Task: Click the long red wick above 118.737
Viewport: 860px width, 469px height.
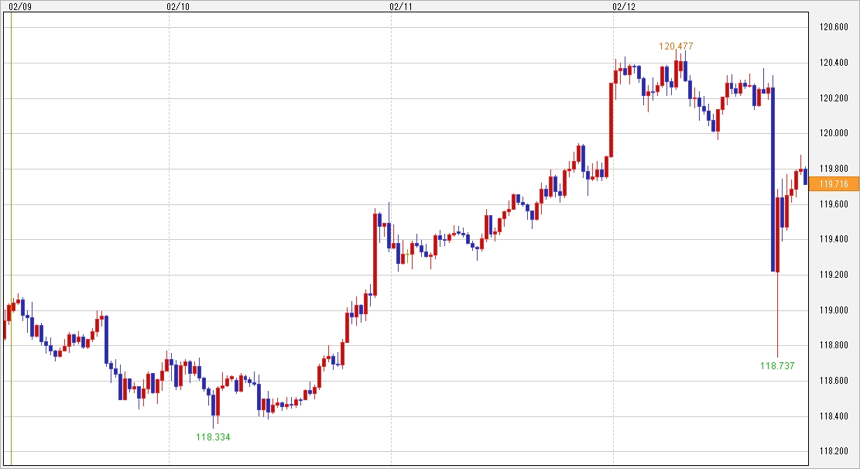Action: click(x=777, y=317)
